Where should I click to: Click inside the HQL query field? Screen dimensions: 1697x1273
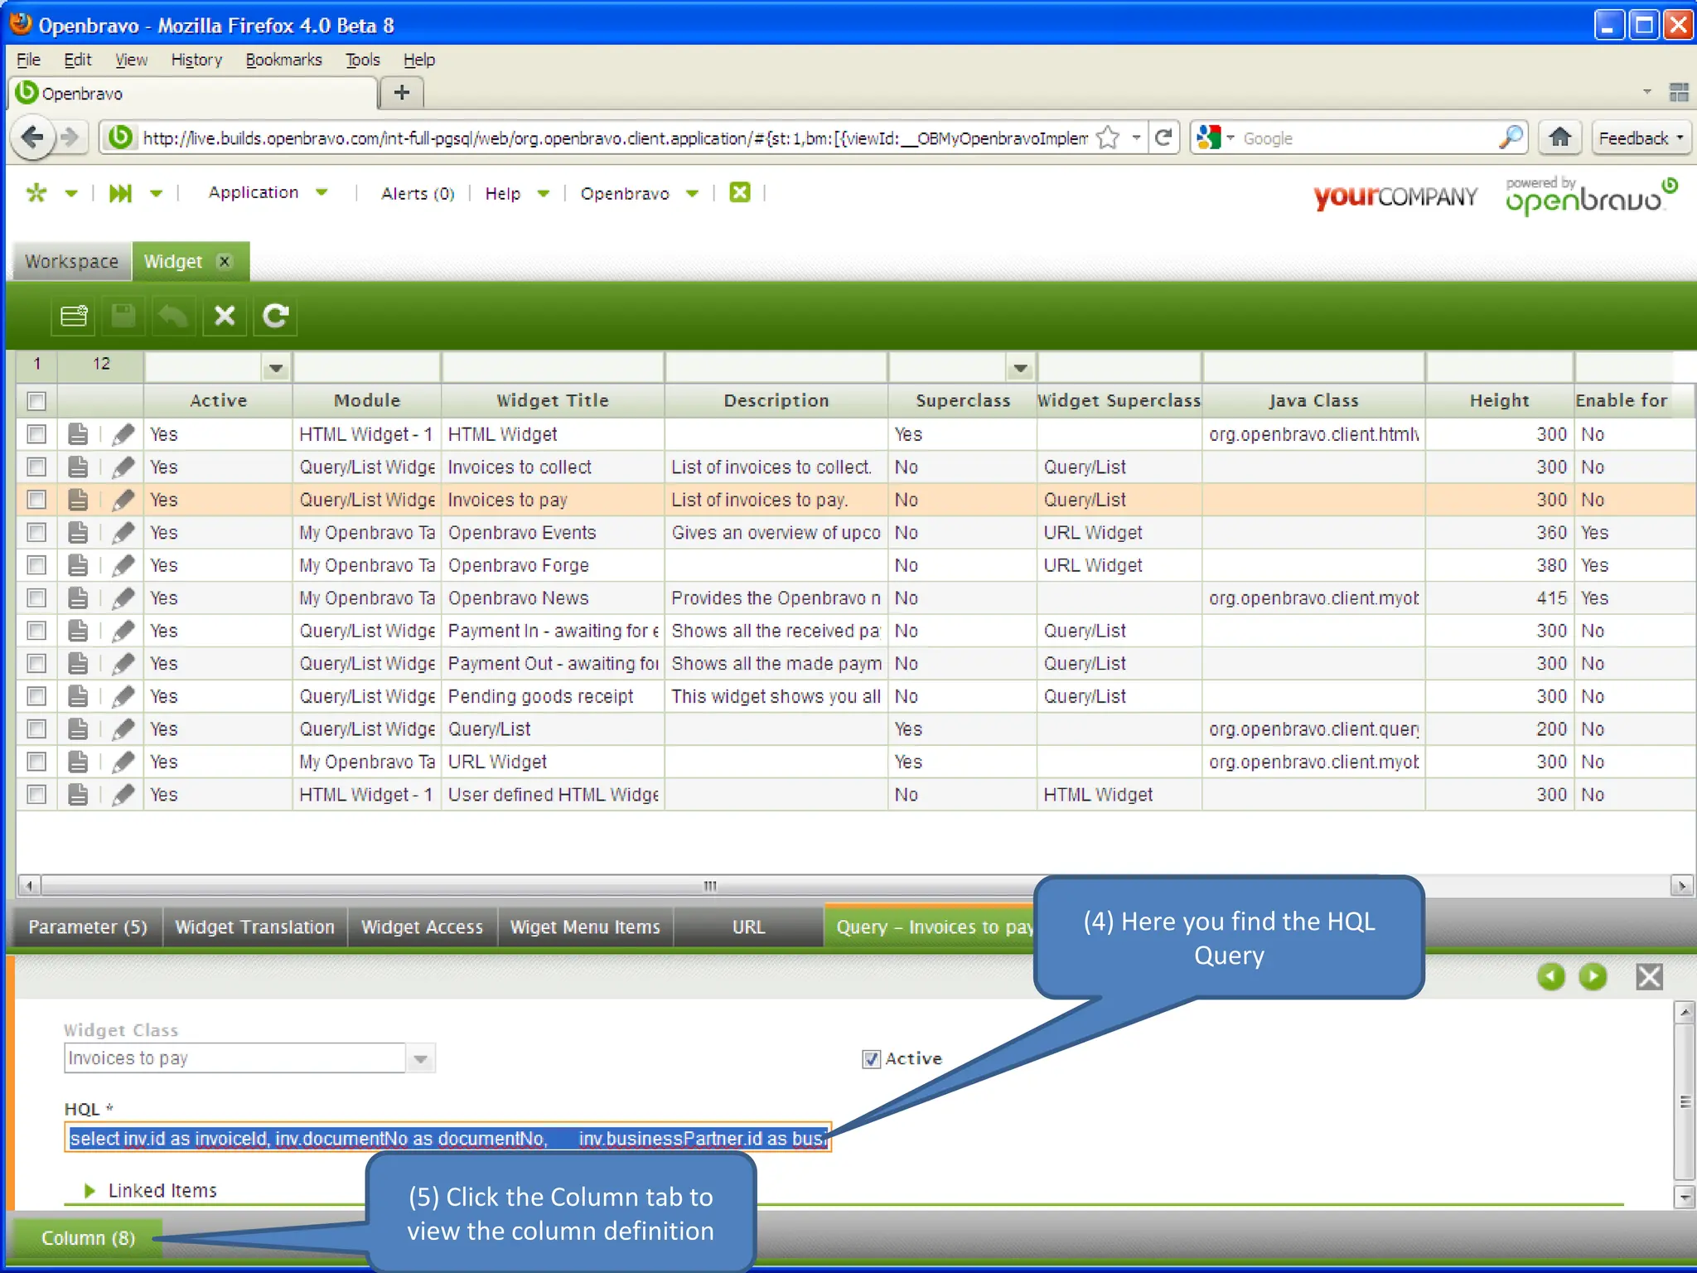coord(447,1138)
